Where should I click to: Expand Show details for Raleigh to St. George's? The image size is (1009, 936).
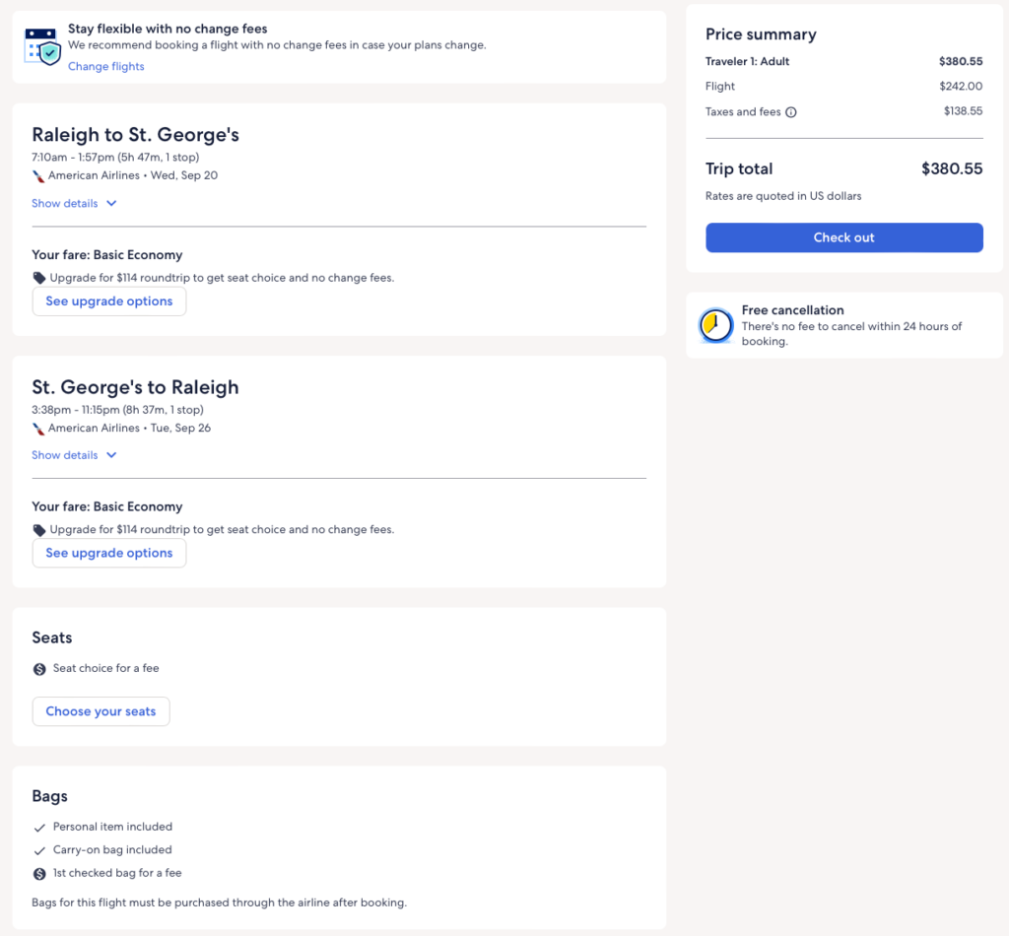[65, 204]
